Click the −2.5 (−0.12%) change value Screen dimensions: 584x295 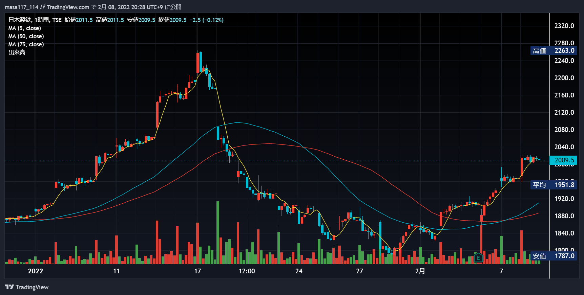(x=206, y=20)
